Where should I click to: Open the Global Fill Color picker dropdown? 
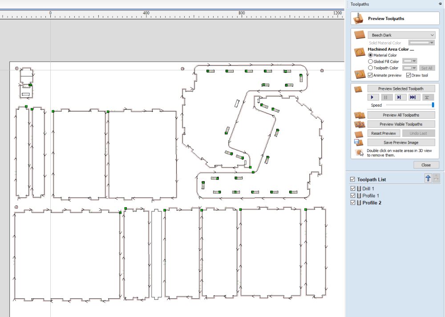(x=409, y=61)
